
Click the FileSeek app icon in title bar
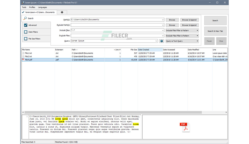tap(23, 3)
